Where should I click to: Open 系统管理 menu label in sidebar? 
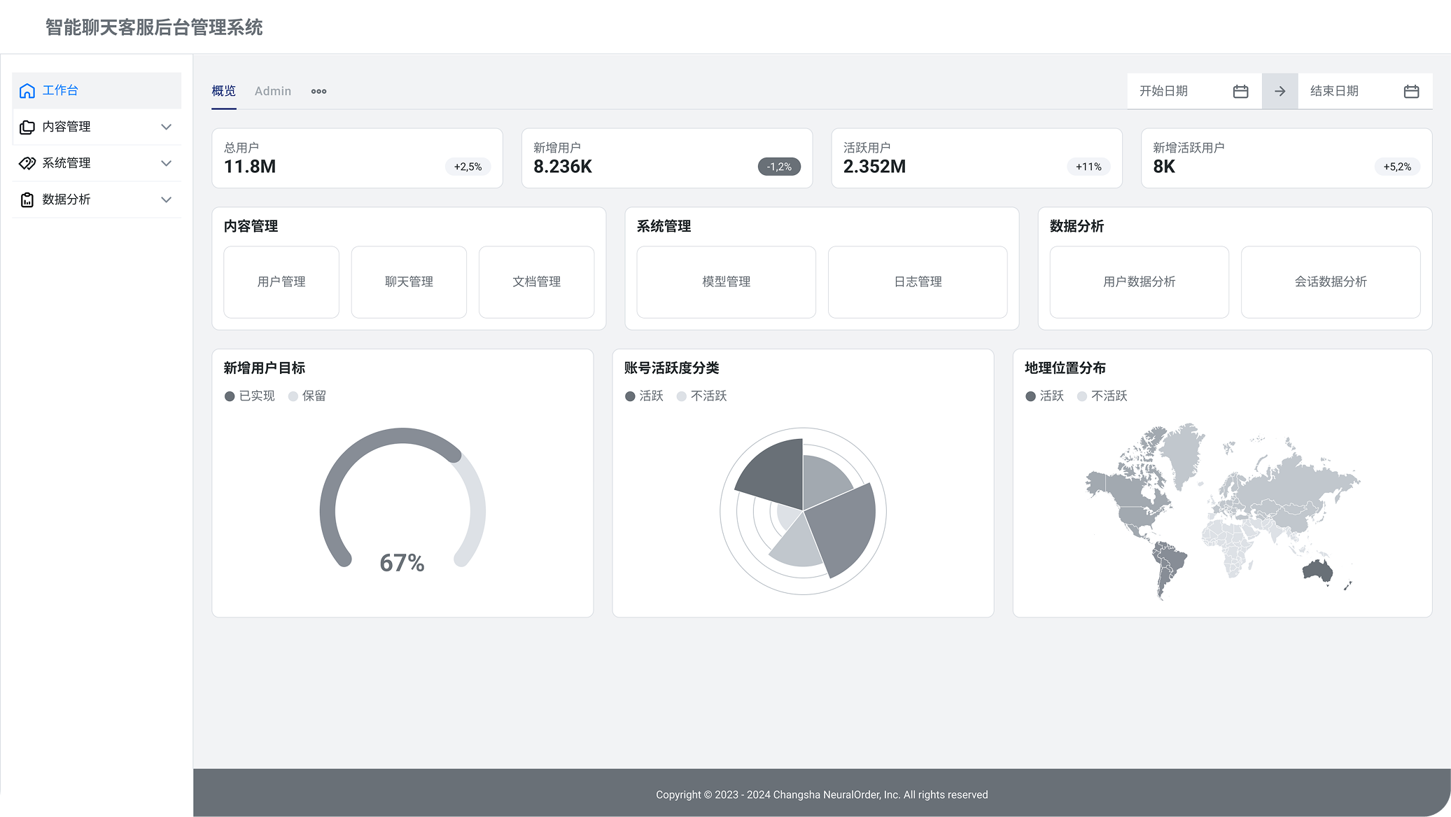coord(66,163)
